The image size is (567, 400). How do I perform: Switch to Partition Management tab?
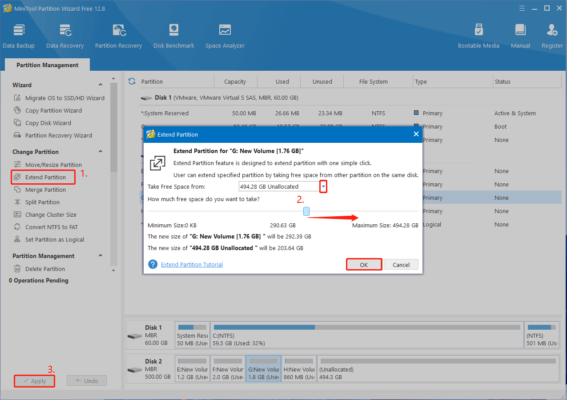(47, 65)
